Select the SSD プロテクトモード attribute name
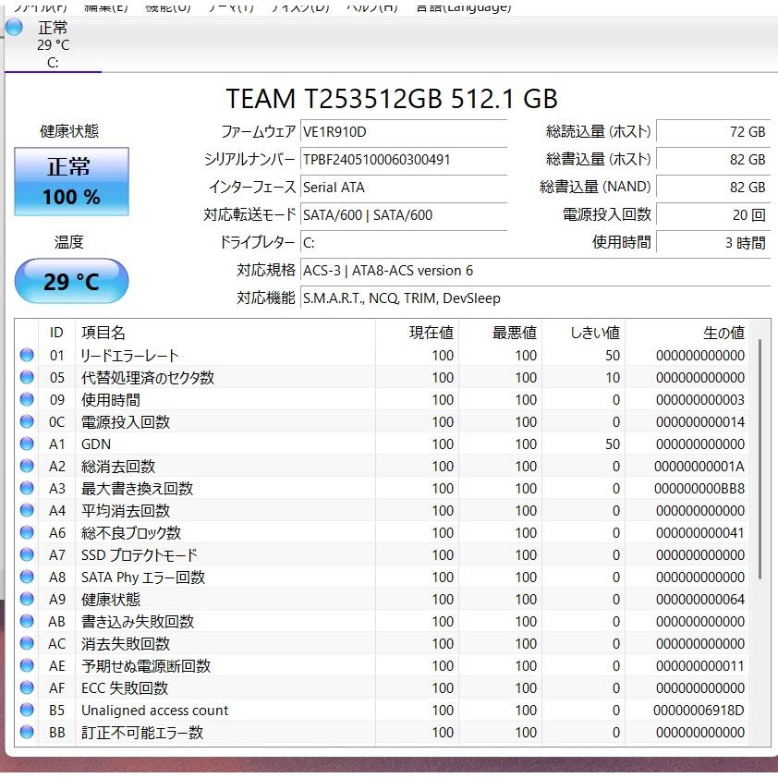Screen dimensions: 778x778 click(x=139, y=554)
